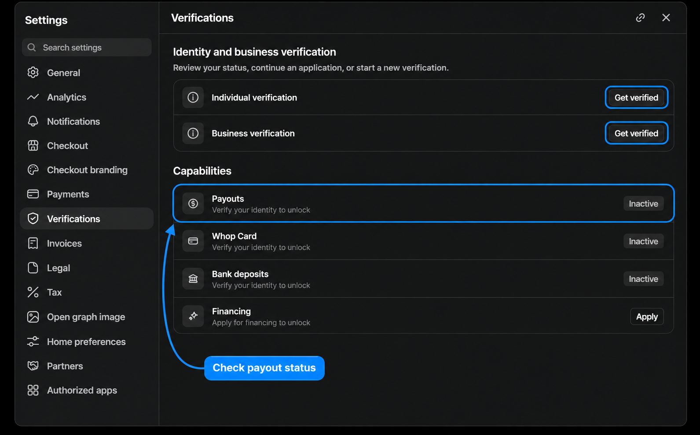700x435 pixels.
Task: Click the Checkout branding palette icon
Action: pyautogui.click(x=33, y=170)
